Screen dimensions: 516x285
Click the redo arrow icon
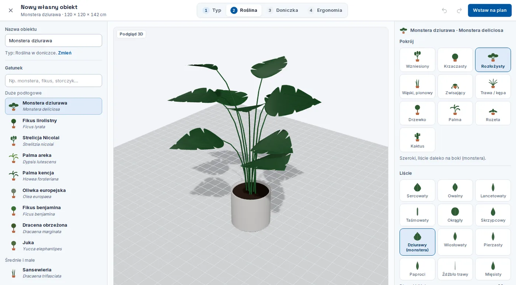pyautogui.click(x=459, y=10)
